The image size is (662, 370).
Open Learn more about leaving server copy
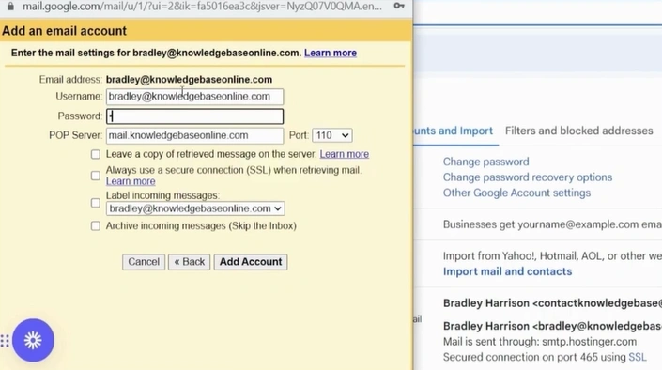click(x=344, y=154)
